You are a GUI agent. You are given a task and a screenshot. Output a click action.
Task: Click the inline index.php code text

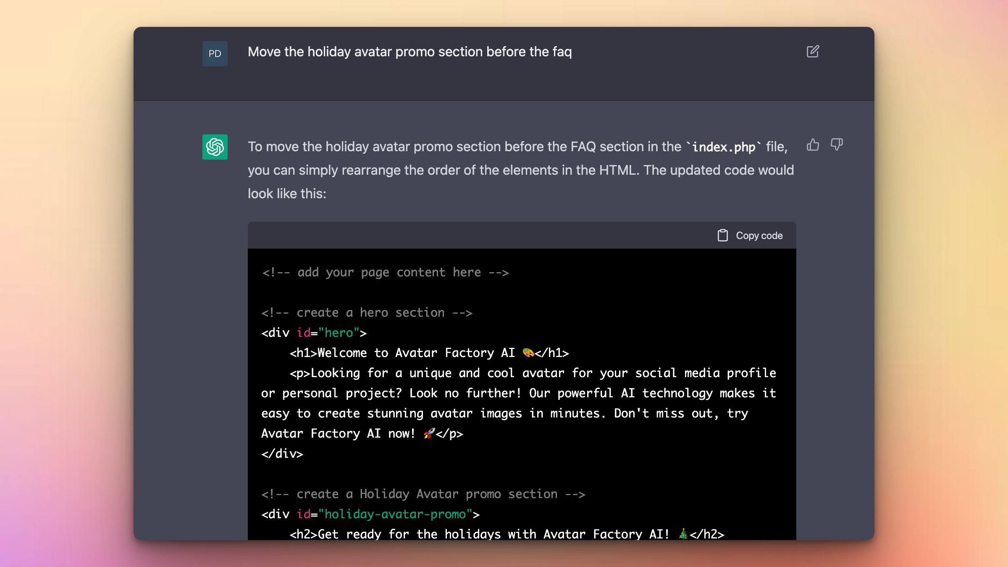pos(723,147)
